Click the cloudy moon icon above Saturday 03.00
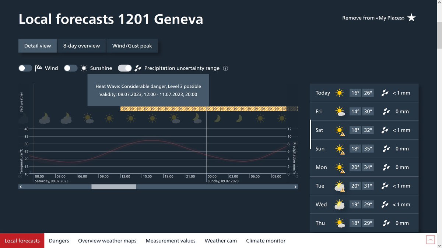The height and width of the screenshot is (248, 442). click(x=66, y=118)
